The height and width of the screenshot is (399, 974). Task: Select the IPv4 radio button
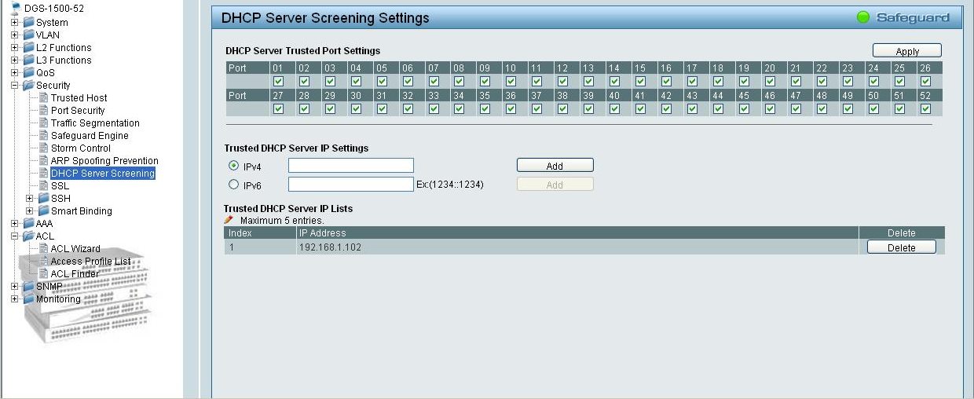click(233, 166)
